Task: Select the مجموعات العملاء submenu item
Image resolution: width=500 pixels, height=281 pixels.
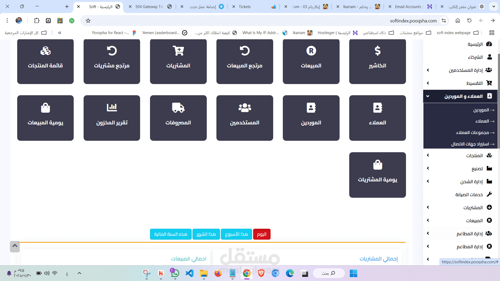Action: click(x=472, y=133)
